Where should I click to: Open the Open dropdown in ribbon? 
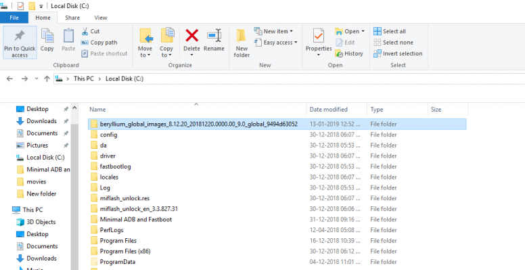(350, 31)
